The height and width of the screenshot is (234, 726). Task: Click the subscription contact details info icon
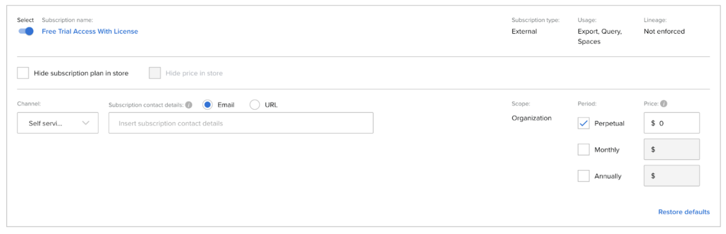click(x=189, y=105)
